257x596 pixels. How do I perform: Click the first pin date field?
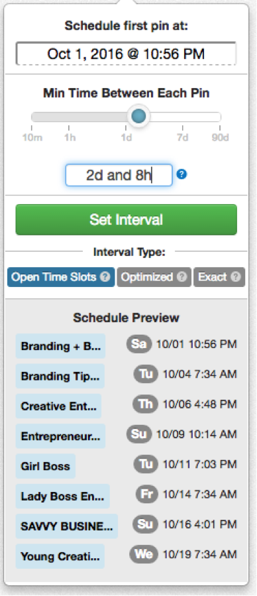click(x=126, y=54)
